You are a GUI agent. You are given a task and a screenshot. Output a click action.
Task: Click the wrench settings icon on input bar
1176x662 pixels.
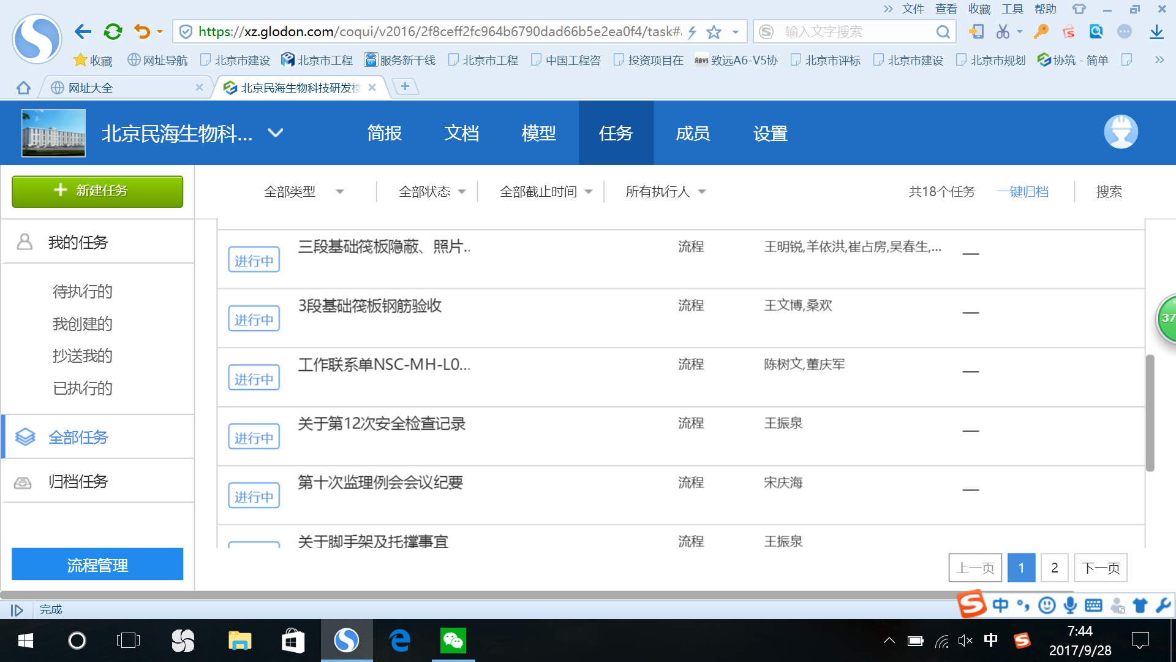(x=1162, y=605)
